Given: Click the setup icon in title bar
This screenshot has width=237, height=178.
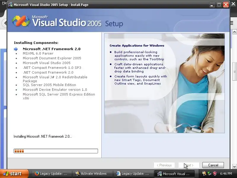Looking at the screenshot, I should point(10,5).
